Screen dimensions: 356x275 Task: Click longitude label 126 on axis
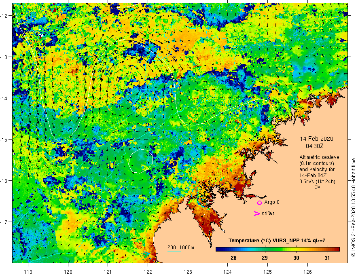[307, 272]
